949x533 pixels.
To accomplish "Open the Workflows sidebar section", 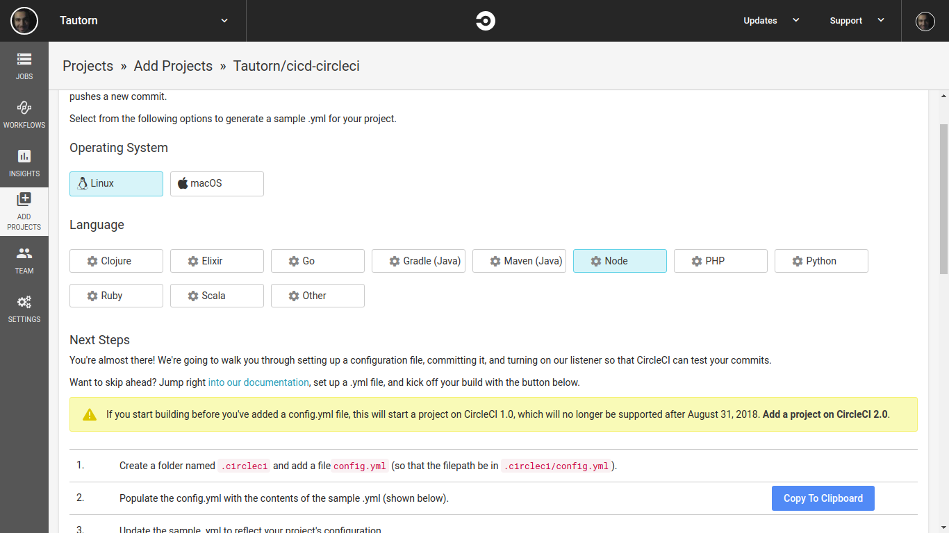I will click(x=24, y=115).
